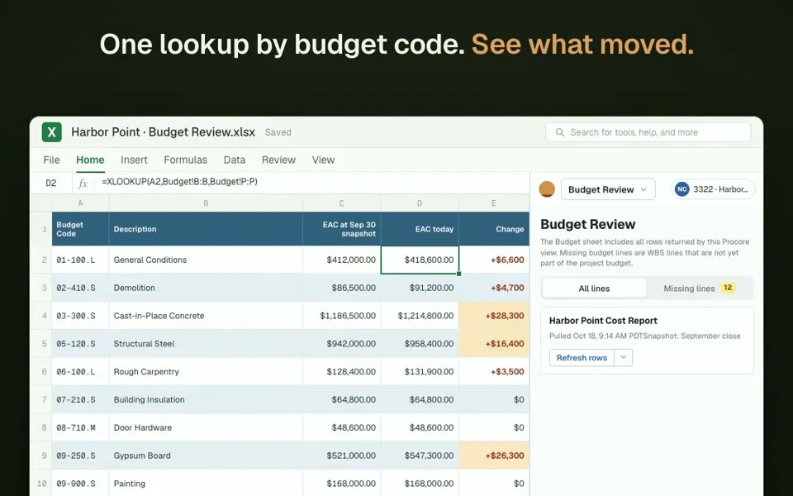The image size is (793, 496).
Task: Select column A header
Action: [80, 203]
